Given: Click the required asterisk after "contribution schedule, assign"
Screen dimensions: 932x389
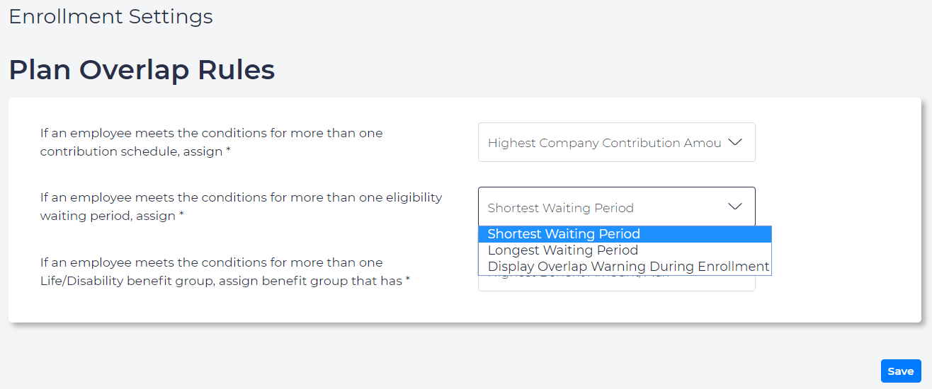Looking at the screenshot, I should pyautogui.click(x=228, y=151).
